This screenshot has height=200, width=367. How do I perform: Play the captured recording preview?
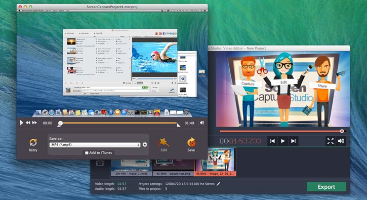pyautogui.click(x=22, y=123)
